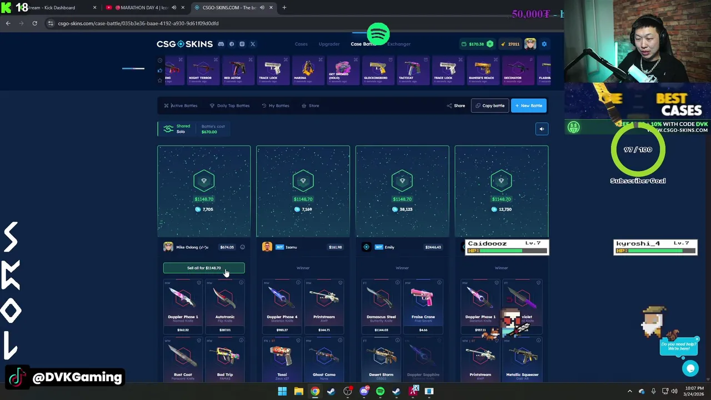
Task: Click the Emily bot name
Action: 389,247
